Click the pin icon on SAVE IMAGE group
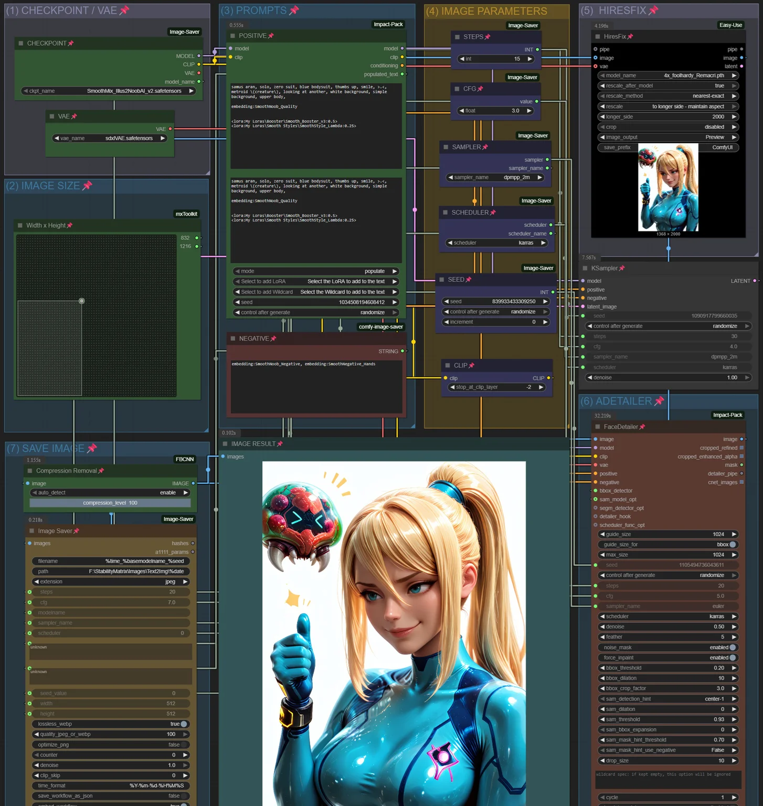763x806 pixels. [x=92, y=448]
